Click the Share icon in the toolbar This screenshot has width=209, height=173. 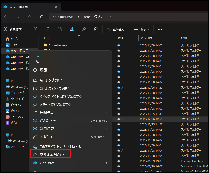(84, 29)
